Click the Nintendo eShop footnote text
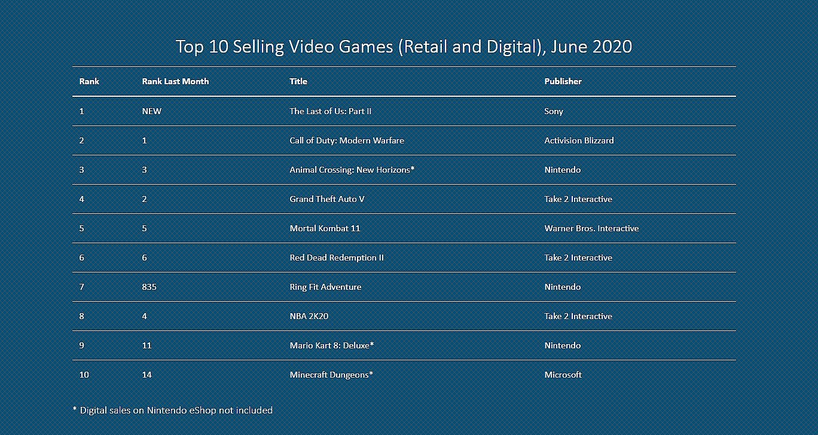This screenshot has width=818, height=435. tap(172, 410)
